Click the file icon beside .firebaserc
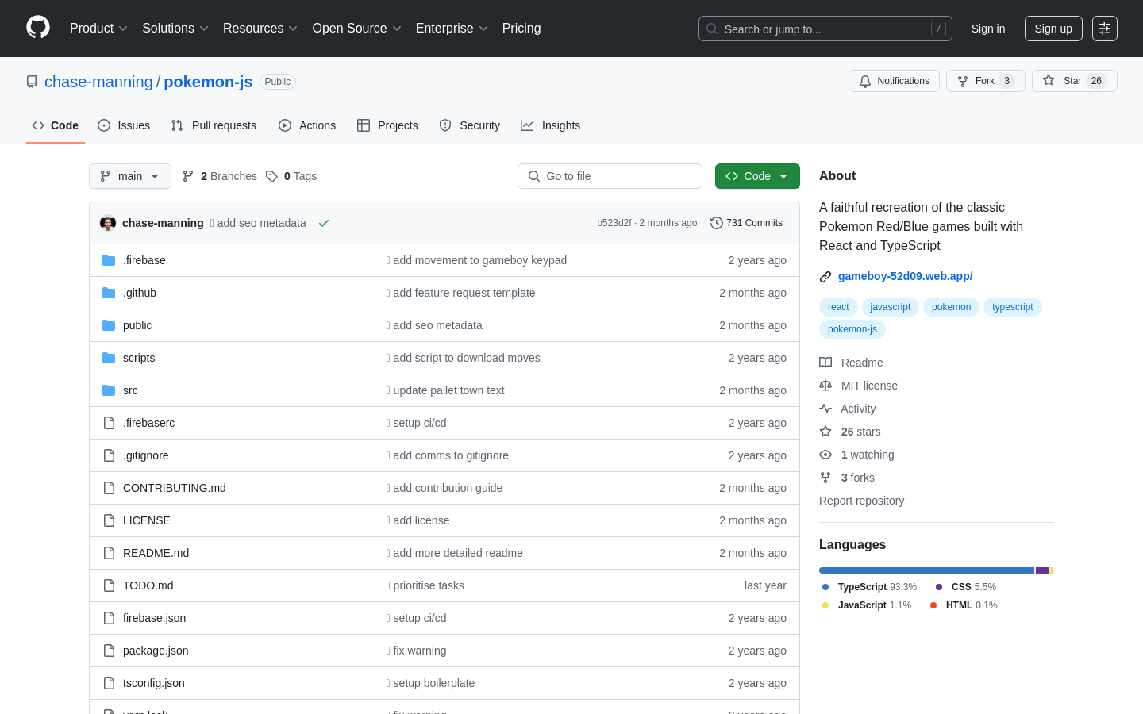 pyautogui.click(x=109, y=423)
